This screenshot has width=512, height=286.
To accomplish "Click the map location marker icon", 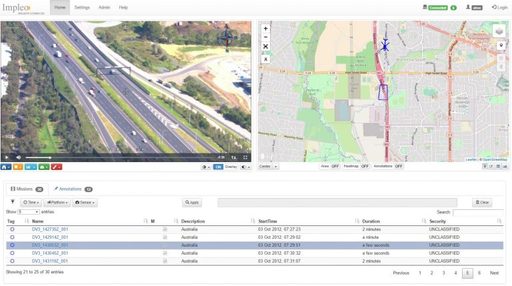I will coord(501,45).
